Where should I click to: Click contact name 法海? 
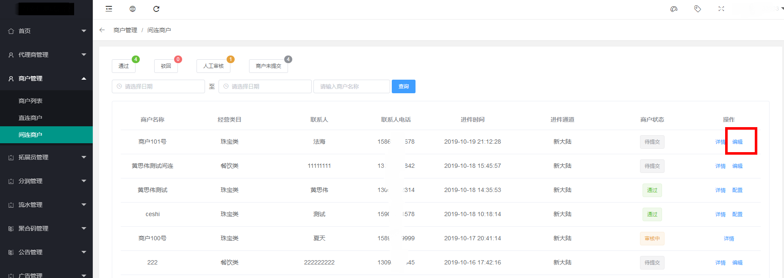tap(319, 142)
